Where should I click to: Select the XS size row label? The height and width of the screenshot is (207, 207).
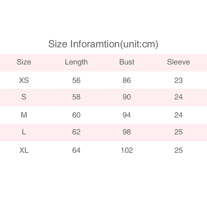click(x=24, y=80)
